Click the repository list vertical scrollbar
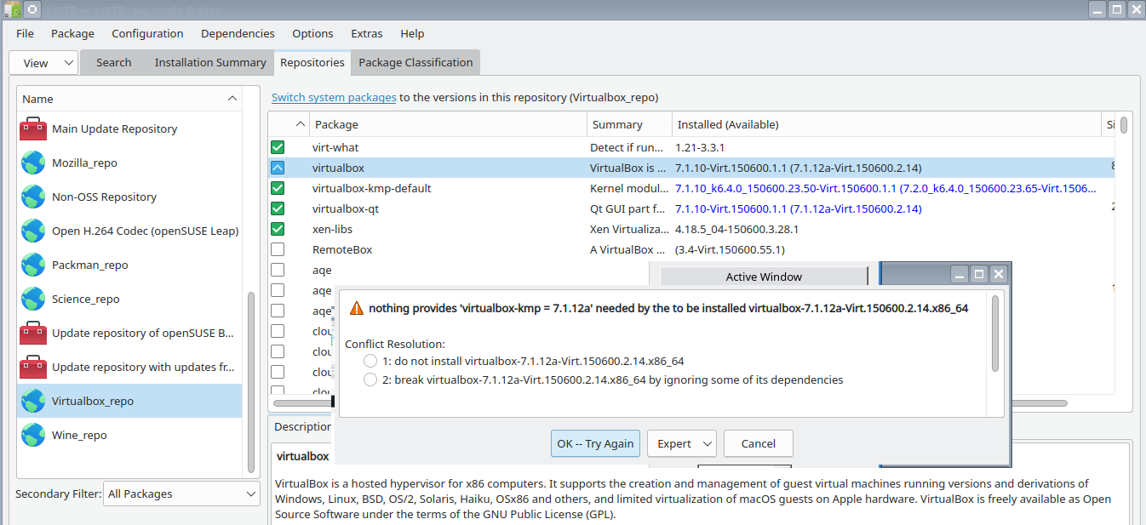This screenshot has height=525, width=1146. [x=250, y=383]
